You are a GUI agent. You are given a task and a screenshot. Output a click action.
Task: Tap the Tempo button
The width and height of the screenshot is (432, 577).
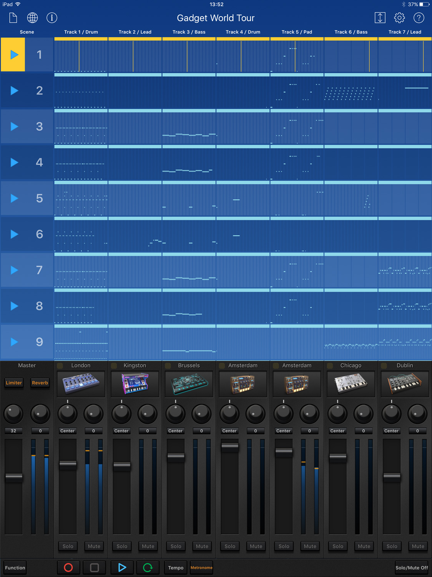point(175,567)
